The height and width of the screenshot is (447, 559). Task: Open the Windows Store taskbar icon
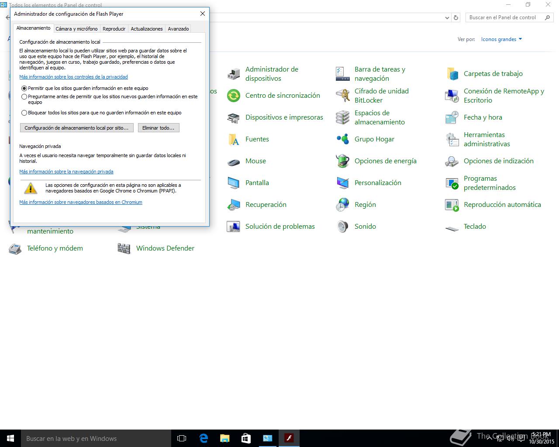point(246,438)
